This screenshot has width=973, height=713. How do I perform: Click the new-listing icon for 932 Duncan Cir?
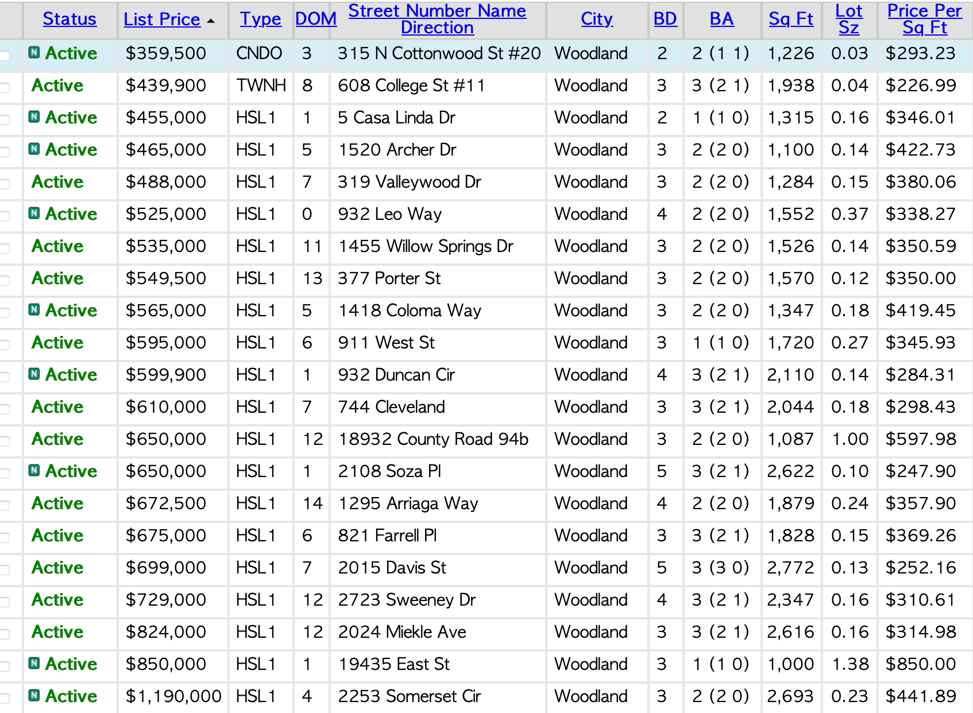(x=34, y=374)
